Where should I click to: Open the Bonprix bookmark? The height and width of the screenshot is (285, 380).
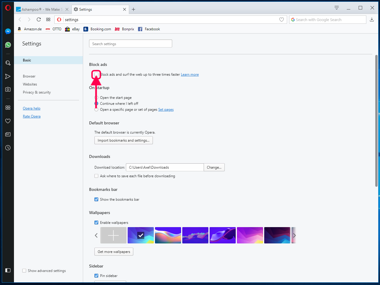124,29
